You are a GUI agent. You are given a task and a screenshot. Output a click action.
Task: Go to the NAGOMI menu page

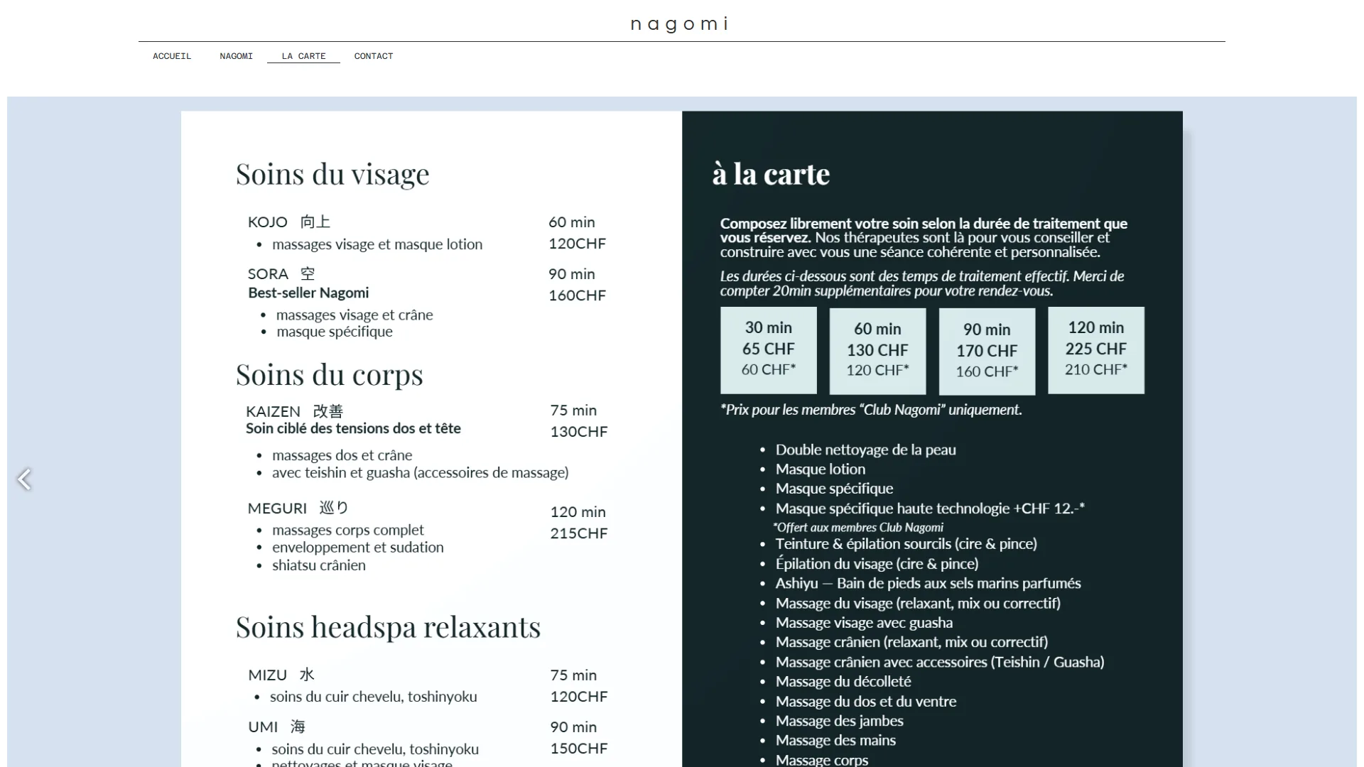click(236, 56)
